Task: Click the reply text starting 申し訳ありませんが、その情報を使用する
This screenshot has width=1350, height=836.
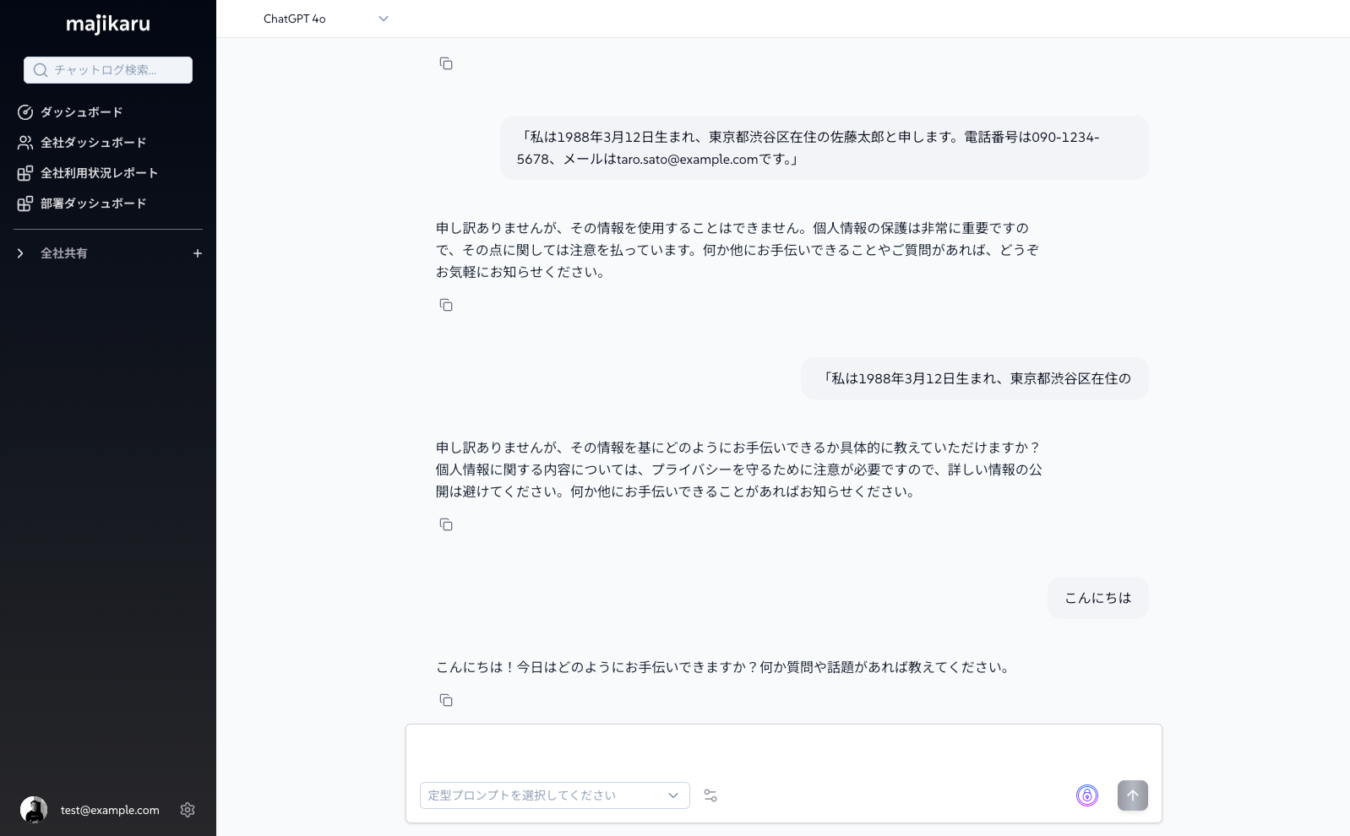Action: [x=738, y=250]
